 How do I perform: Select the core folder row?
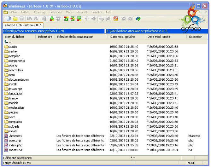click(105, 75)
